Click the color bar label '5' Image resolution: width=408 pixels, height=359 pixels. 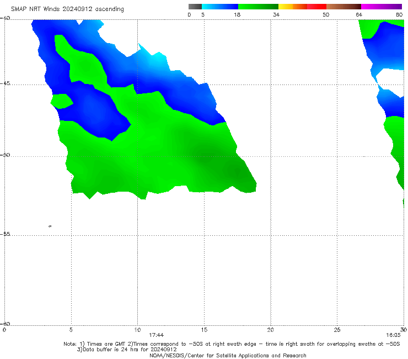point(203,14)
